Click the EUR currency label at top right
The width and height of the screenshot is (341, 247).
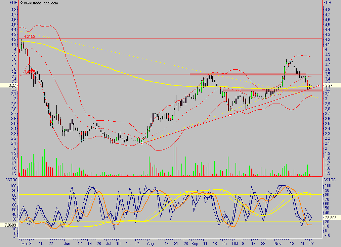tap(327, 3)
